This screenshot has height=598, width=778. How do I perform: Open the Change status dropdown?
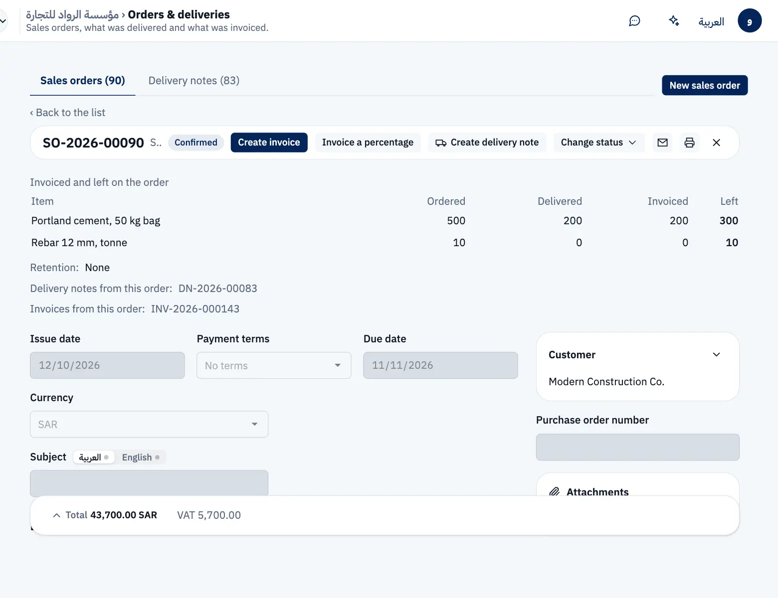598,143
